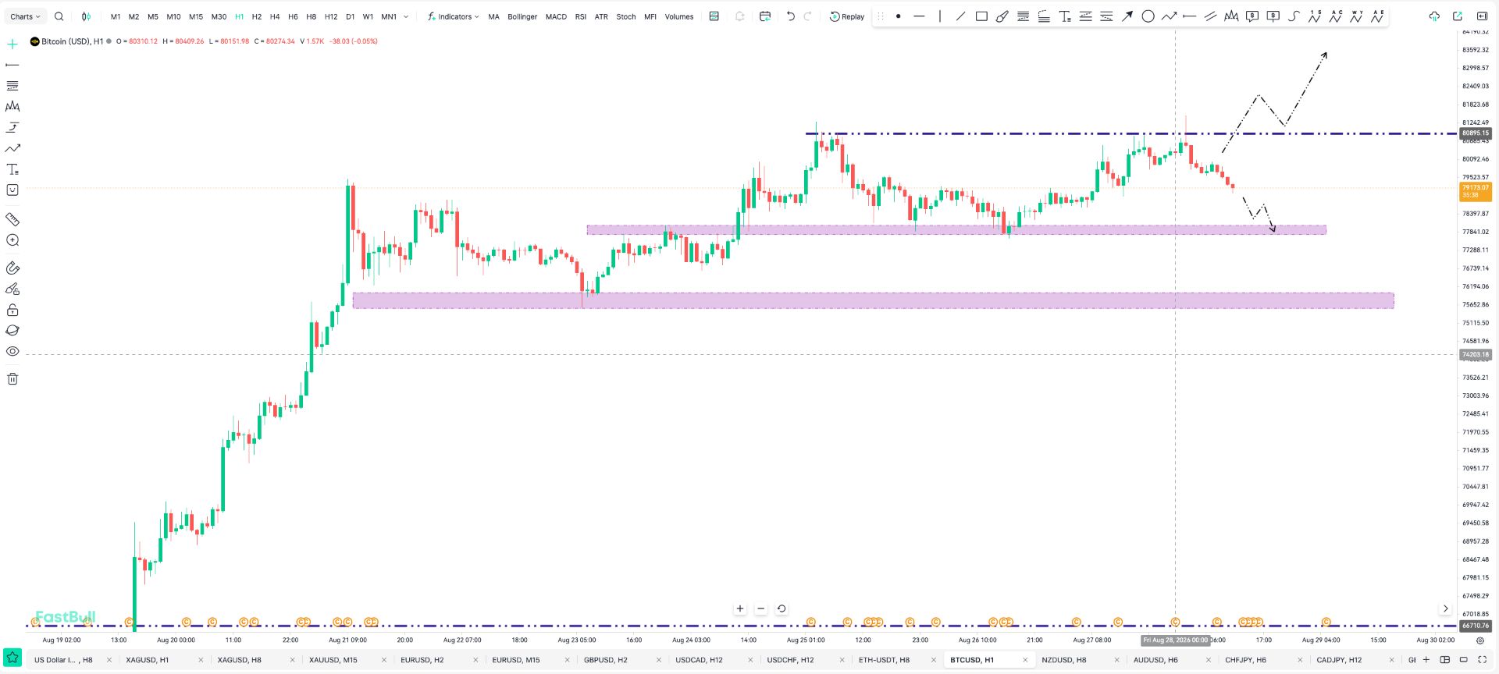This screenshot has width=1499, height=674.
Task: Open the GBPUSD, H2 tab
Action: tap(606, 660)
